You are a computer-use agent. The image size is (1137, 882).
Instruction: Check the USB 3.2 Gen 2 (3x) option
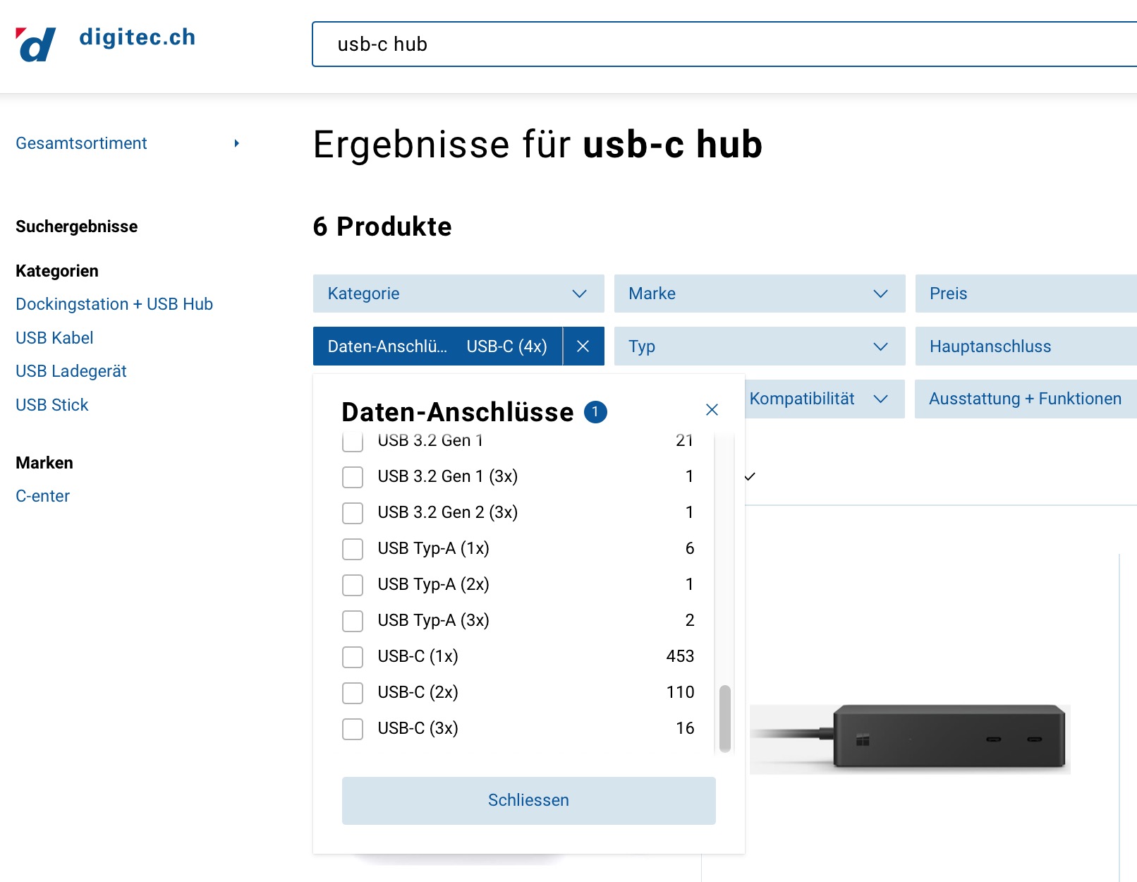pos(353,513)
